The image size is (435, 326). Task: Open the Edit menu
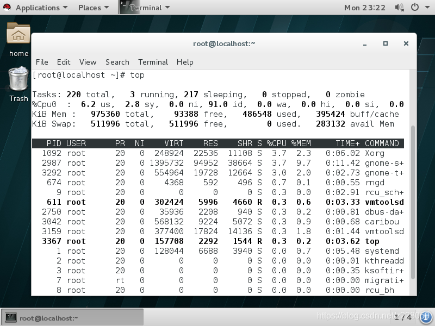click(64, 62)
